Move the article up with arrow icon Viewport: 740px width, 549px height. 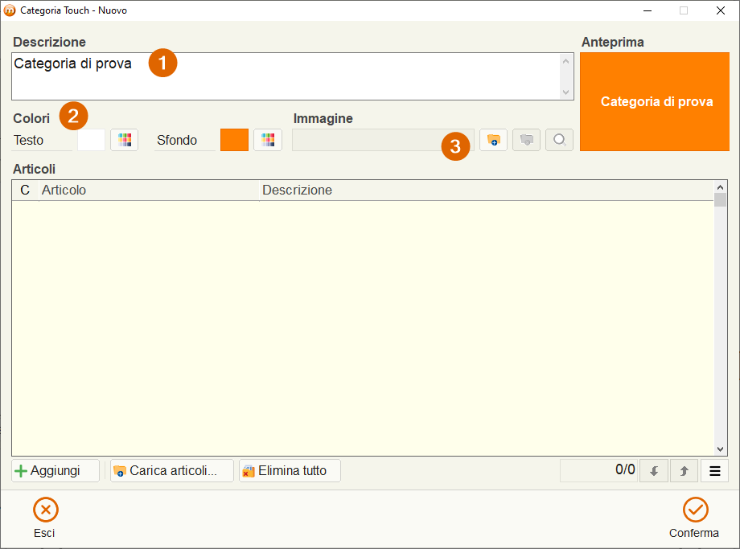[684, 471]
